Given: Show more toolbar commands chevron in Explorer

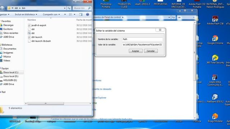Looking at the screenshot, I should click(x=65, y=14).
